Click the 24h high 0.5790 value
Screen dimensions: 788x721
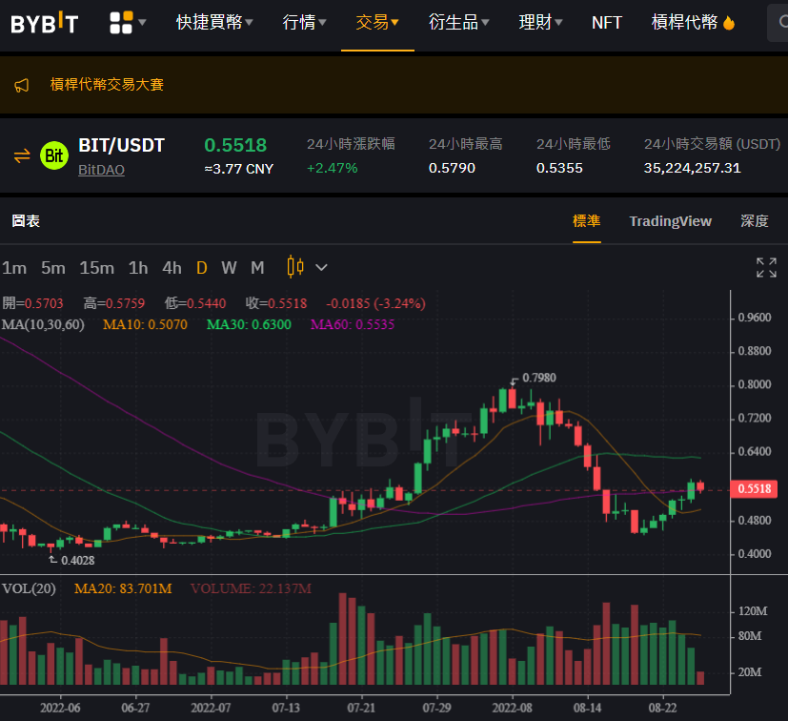(x=452, y=168)
